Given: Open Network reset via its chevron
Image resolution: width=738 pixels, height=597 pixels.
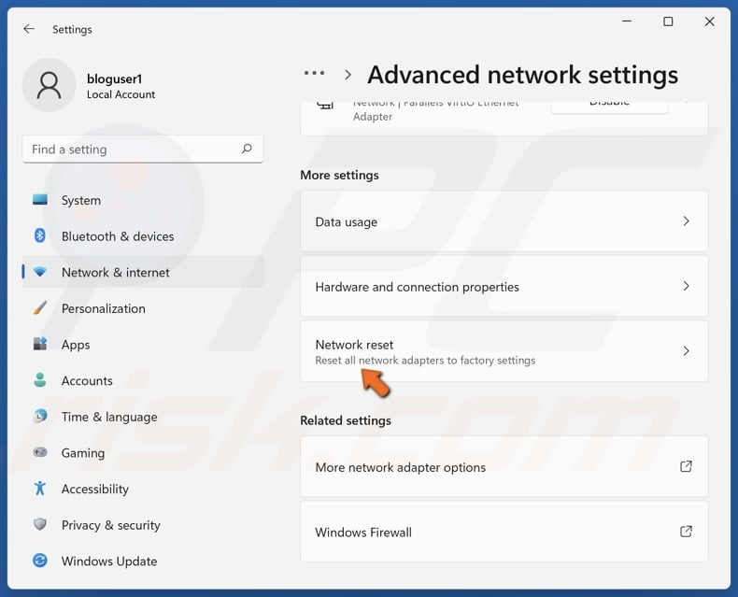Looking at the screenshot, I should (687, 350).
